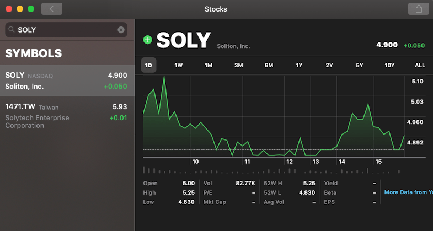Click the Yield label

(x=331, y=183)
